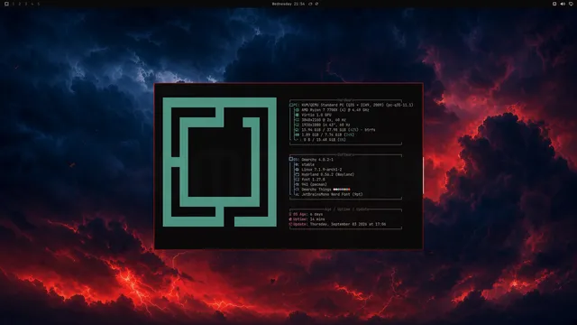The width and height of the screenshot is (577, 325).
Task: Click the 'Uptime: 14 mins' text
Action: 308,219
